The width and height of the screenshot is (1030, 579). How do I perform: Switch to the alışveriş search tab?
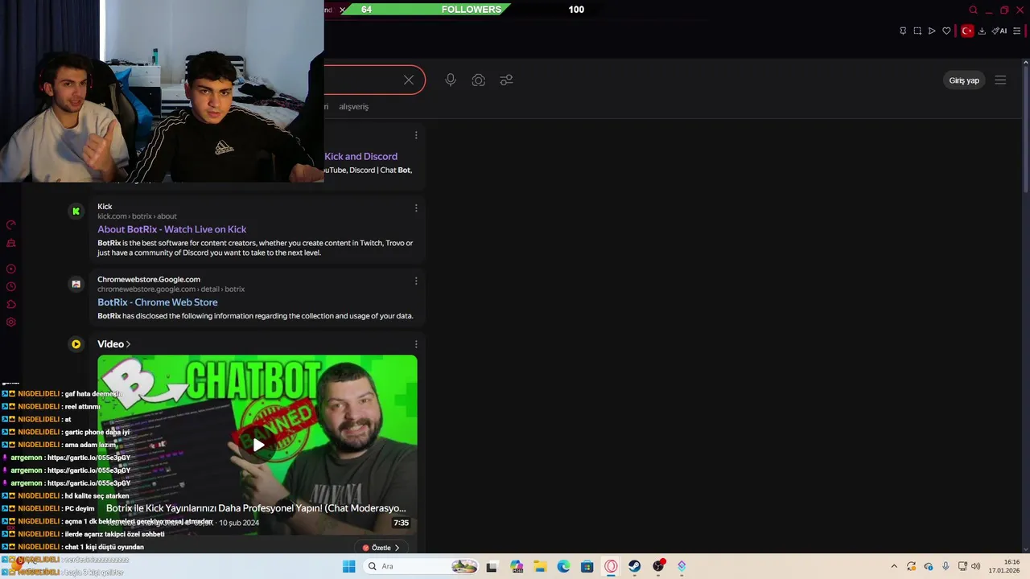(x=353, y=106)
